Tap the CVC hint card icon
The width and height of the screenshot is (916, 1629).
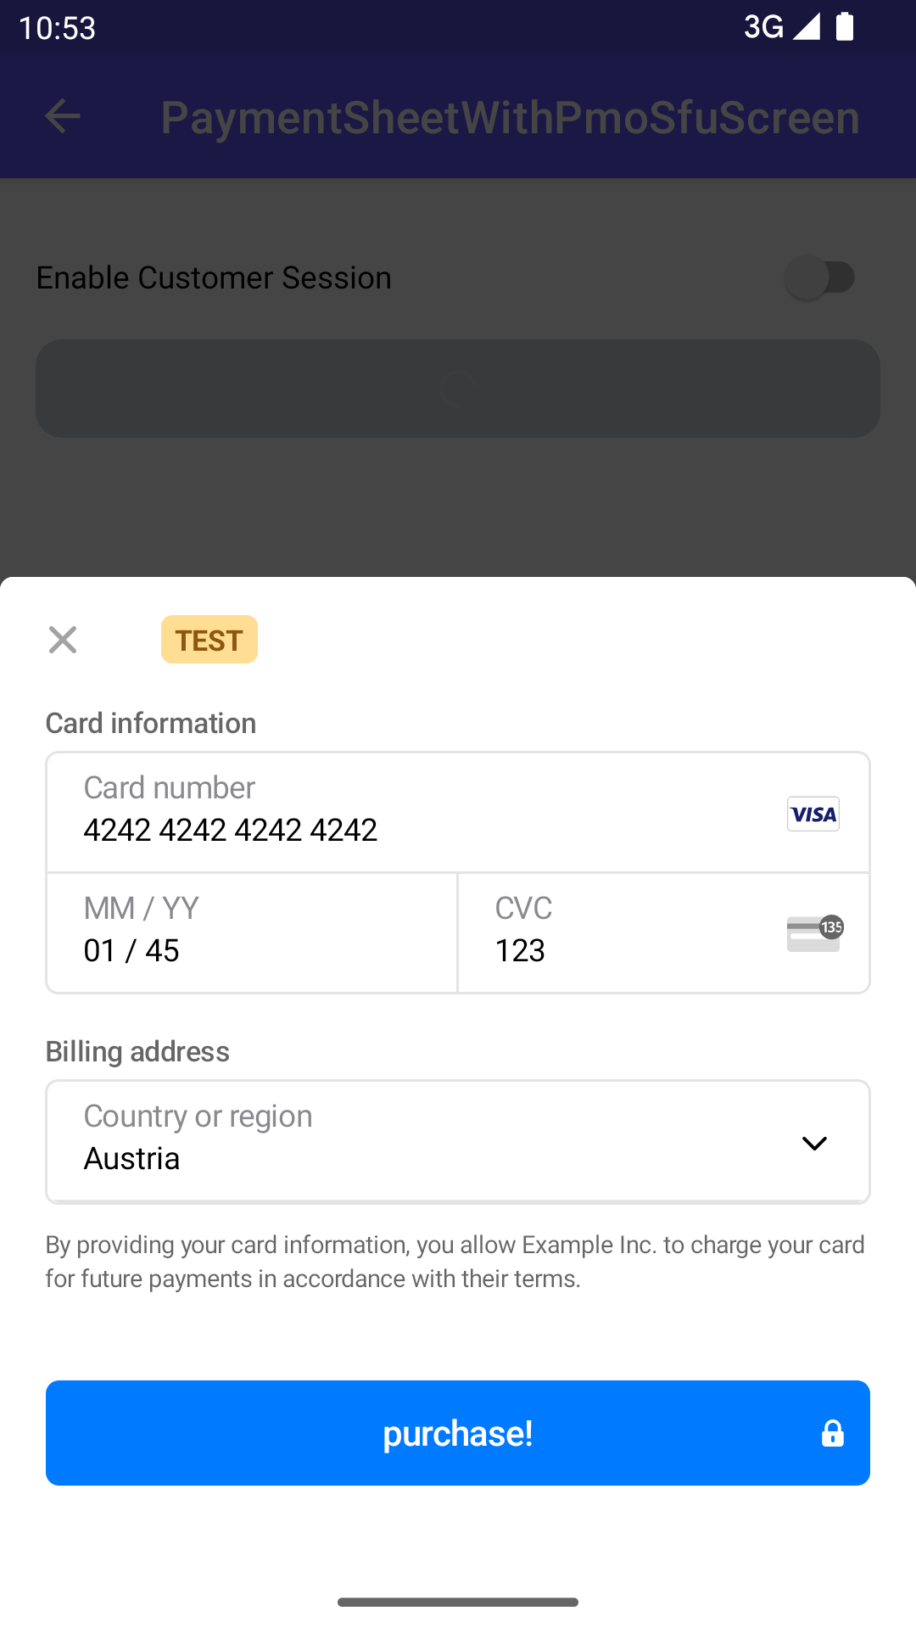[814, 933]
